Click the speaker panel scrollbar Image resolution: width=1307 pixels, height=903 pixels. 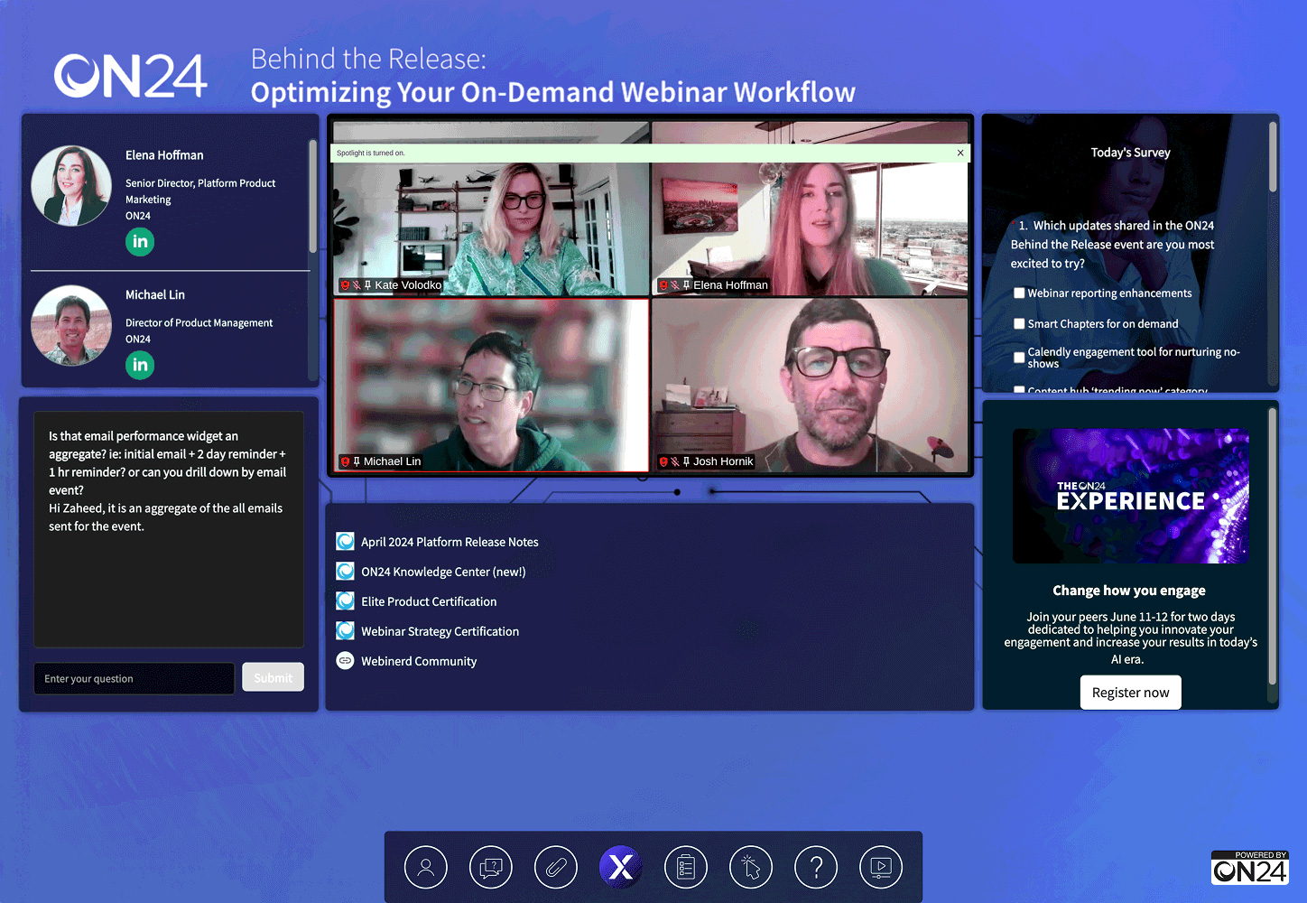point(312,196)
